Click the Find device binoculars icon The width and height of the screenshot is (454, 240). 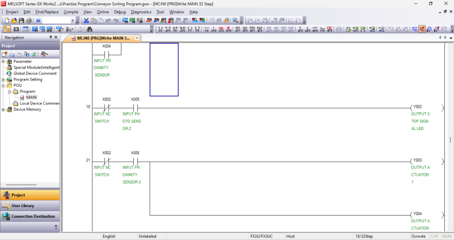click(x=90, y=29)
